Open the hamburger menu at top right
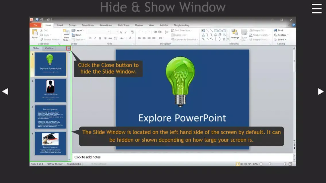326x183 pixels. click(x=317, y=9)
